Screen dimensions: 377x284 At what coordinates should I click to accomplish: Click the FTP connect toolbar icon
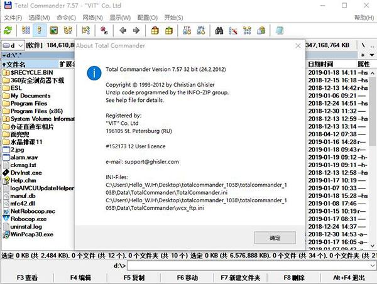(x=187, y=30)
